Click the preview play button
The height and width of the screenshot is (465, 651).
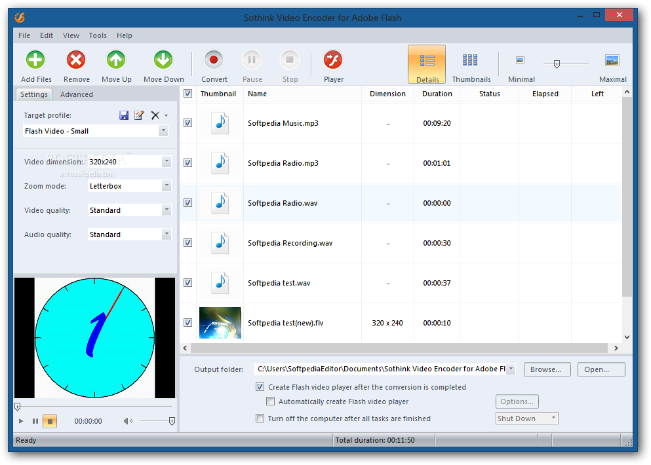pos(21,421)
